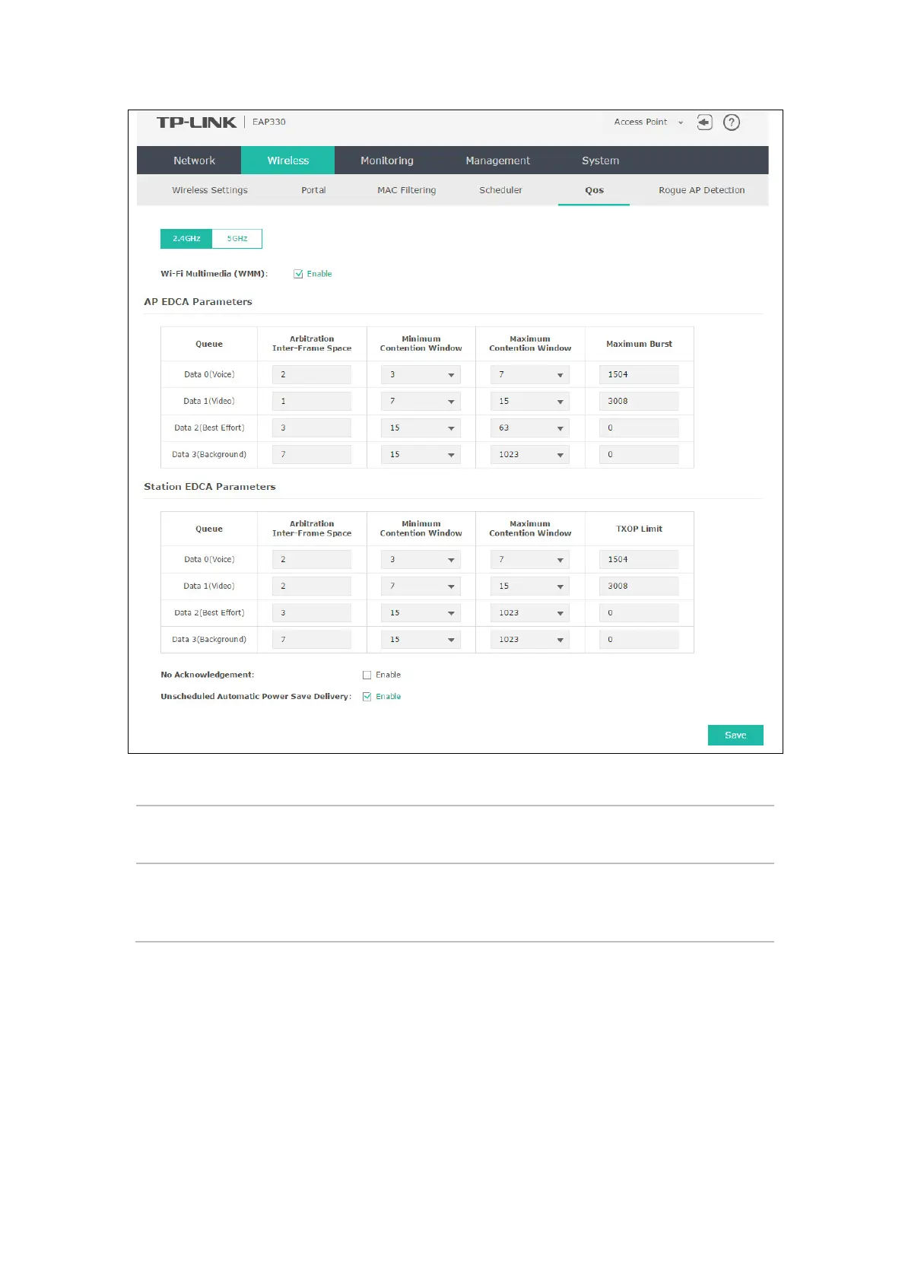The height and width of the screenshot is (1281, 905).
Task: Click Station Background Arbitration Inter-Frame Space field
Action: pos(312,639)
